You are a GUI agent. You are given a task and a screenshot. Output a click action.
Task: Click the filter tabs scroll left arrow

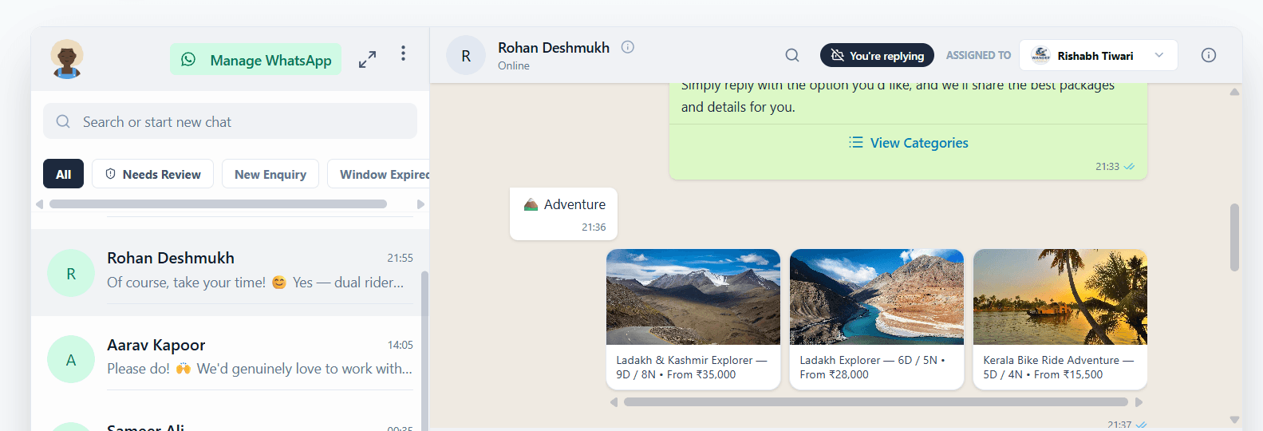tap(39, 204)
